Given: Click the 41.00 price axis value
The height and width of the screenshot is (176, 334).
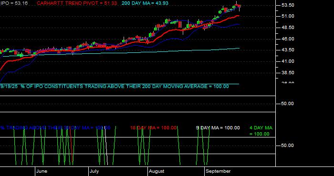Looking at the screenshot, I should [288, 61].
